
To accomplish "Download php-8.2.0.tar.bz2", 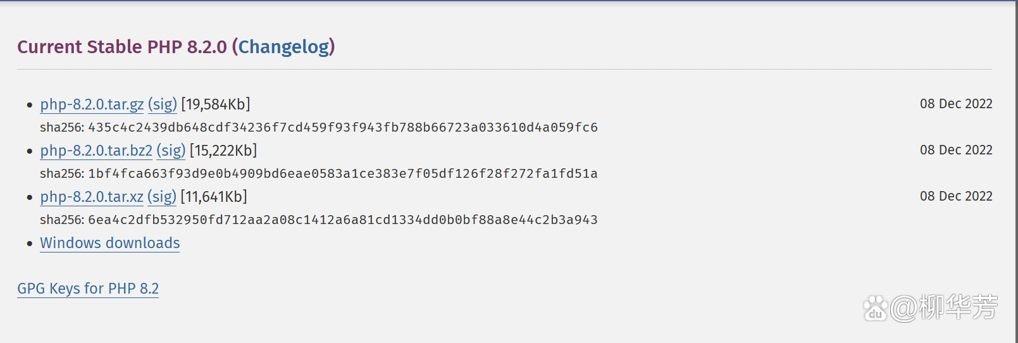I will coord(96,151).
